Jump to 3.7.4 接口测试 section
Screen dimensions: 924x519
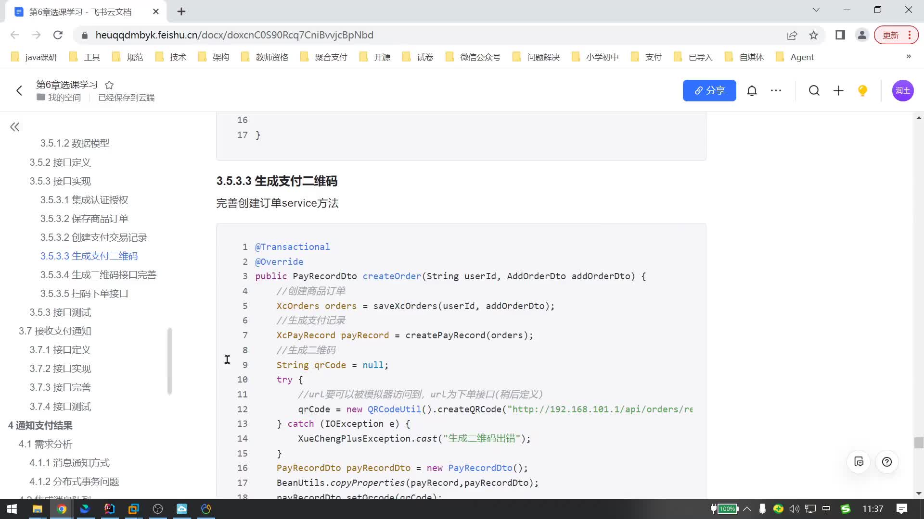coord(60,407)
